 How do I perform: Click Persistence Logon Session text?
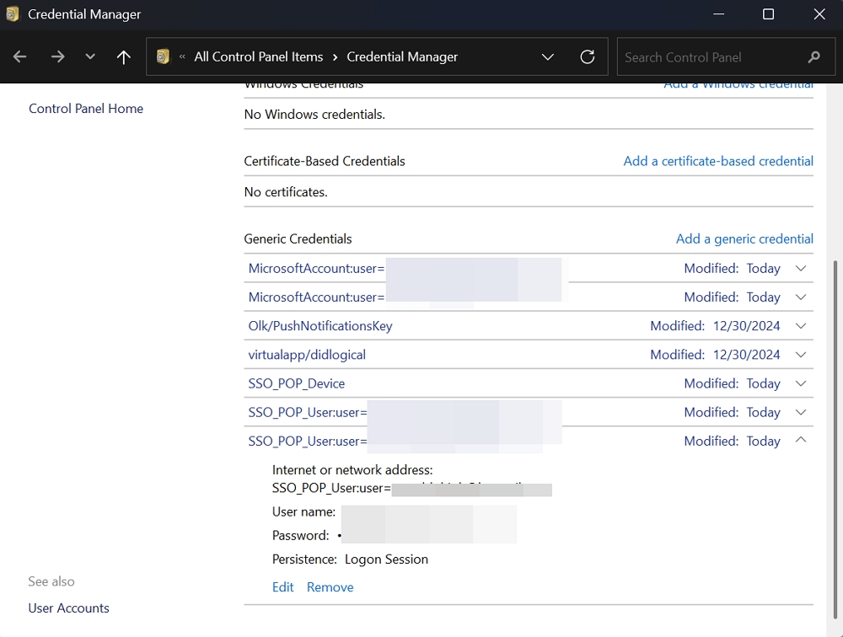[350, 559]
